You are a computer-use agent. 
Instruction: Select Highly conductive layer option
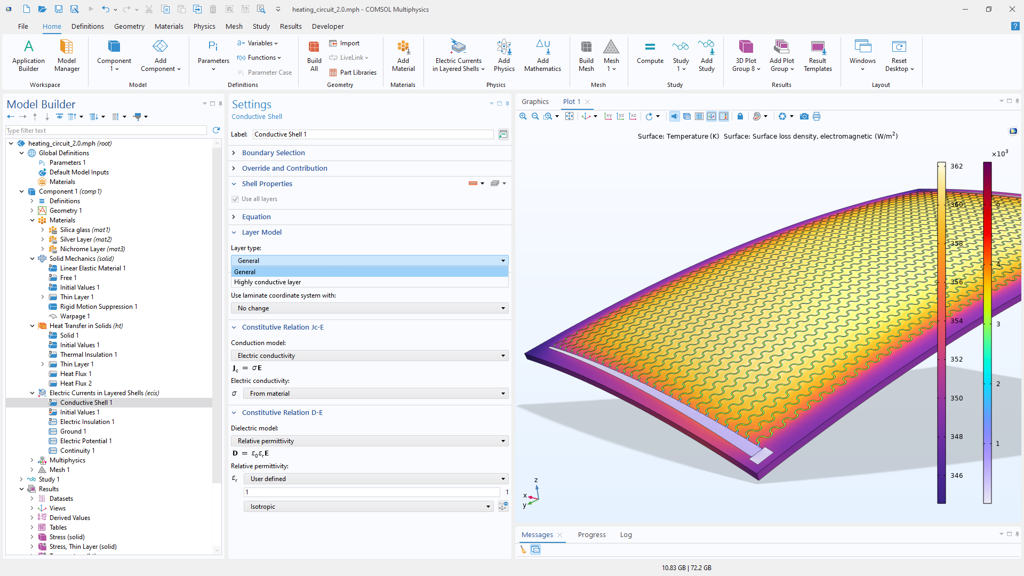tap(267, 282)
